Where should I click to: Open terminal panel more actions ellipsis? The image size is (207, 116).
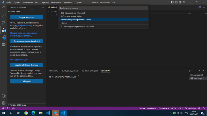tap(196, 71)
